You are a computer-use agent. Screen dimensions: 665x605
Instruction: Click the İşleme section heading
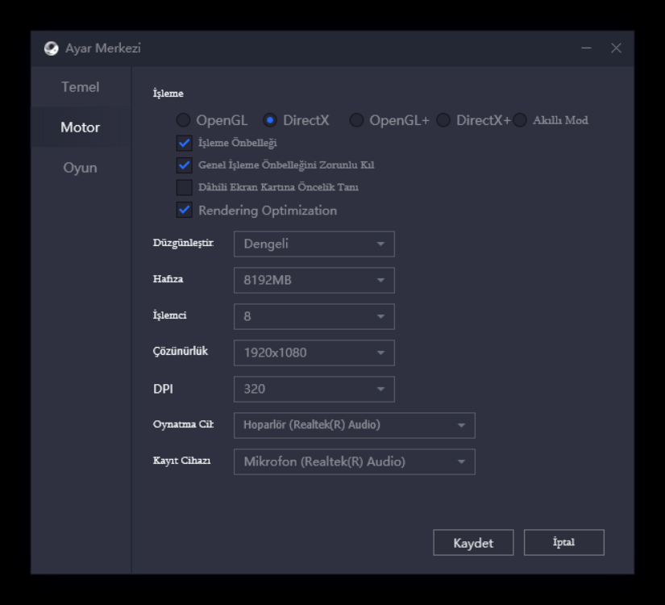click(x=168, y=94)
